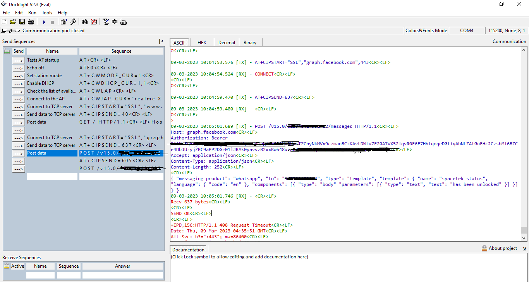This screenshot has width=529, height=282.
Task: Switch to the Decimal tab
Action: [x=227, y=43]
